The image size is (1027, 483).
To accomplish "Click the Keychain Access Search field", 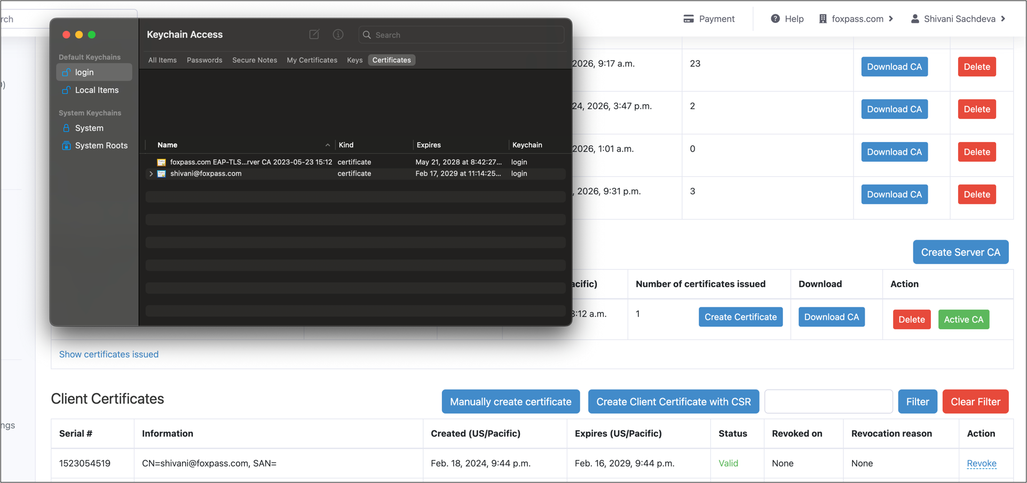I will click(x=461, y=35).
